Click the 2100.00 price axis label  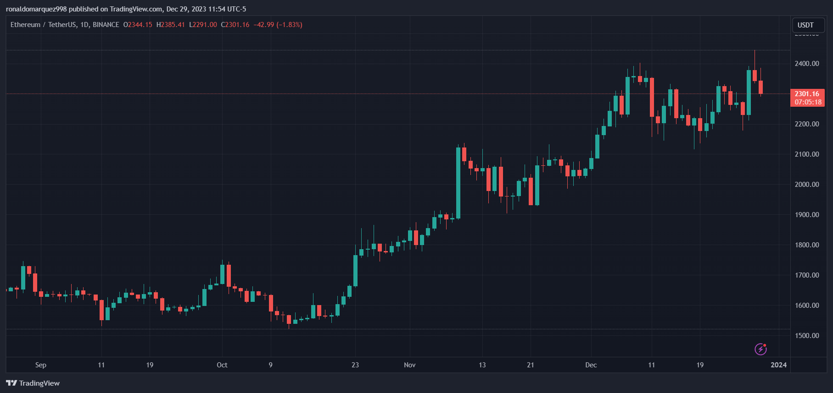(807, 154)
